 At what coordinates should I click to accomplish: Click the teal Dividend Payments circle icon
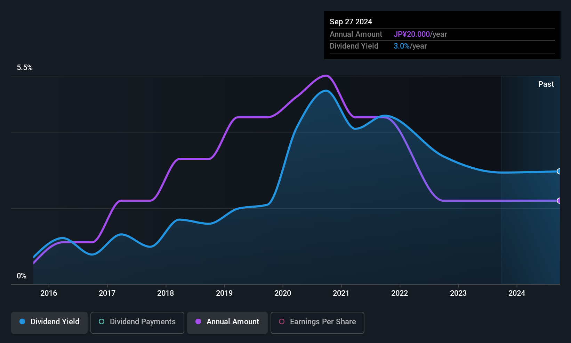102,321
